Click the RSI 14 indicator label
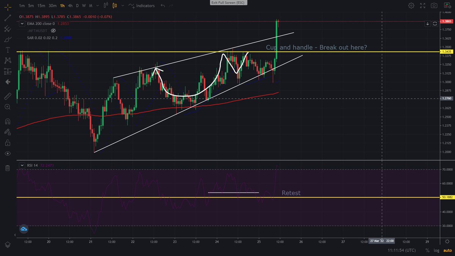Image resolution: width=455 pixels, height=256 pixels. click(x=32, y=165)
